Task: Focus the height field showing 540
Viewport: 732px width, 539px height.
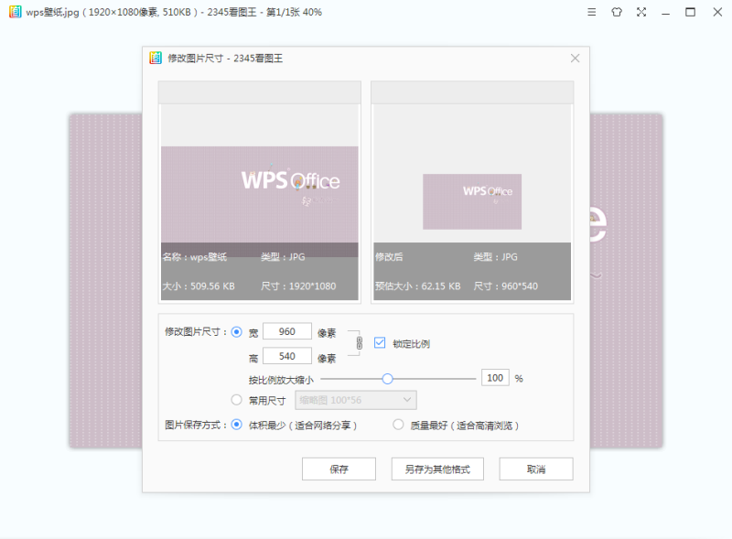Action: pyautogui.click(x=287, y=356)
